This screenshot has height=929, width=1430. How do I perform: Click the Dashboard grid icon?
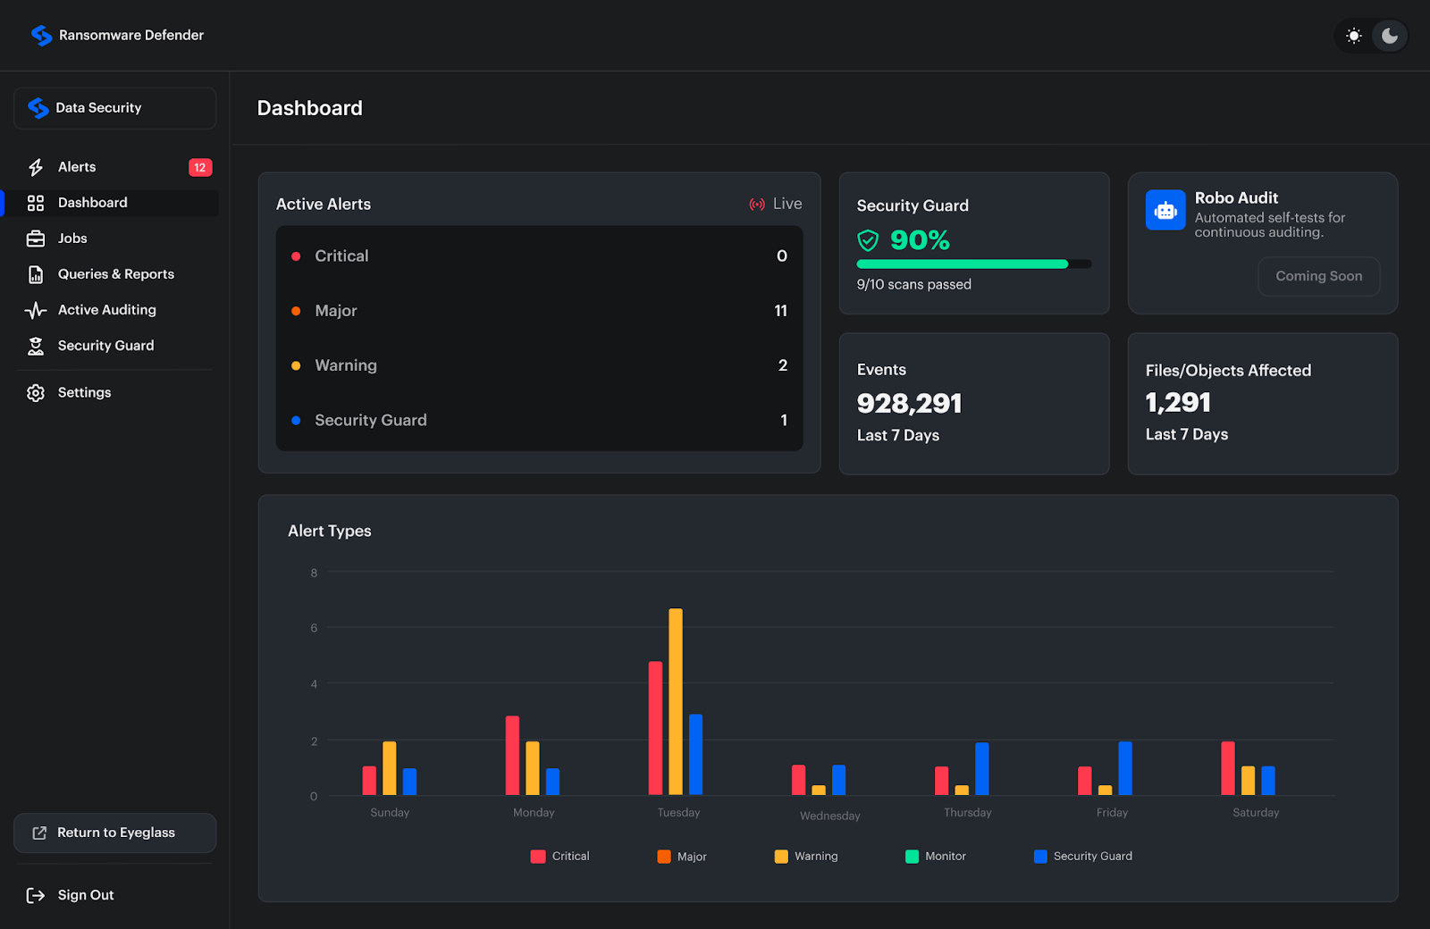[36, 203]
